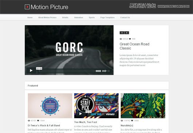Image resolution: width=193 pixels, height=133 pixels.
Task: Click heart icon under D-Twice's thumbnail
Action: (38, 121)
